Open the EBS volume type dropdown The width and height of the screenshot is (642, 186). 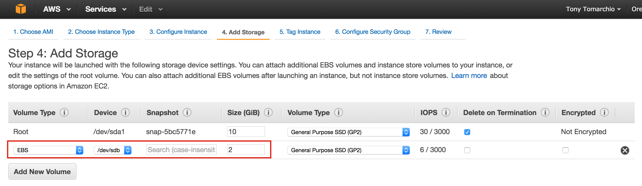point(48,150)
